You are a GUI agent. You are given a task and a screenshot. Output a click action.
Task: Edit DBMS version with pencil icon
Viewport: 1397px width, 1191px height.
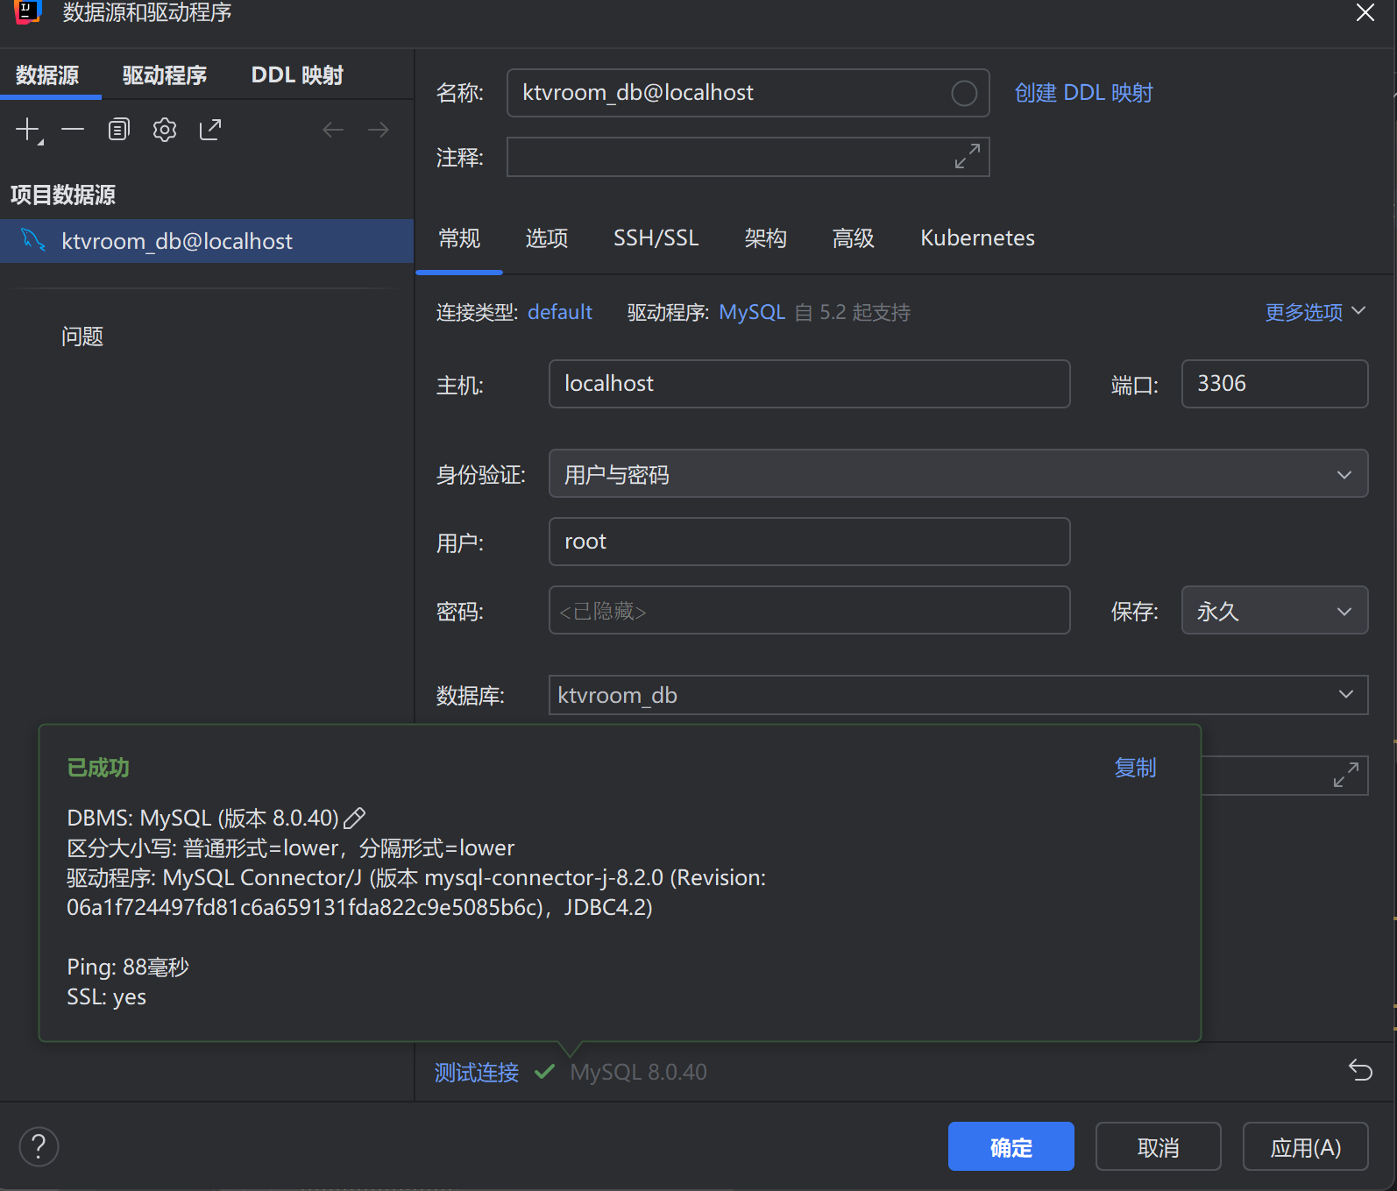pyautogui.click(x=355, y=818)
